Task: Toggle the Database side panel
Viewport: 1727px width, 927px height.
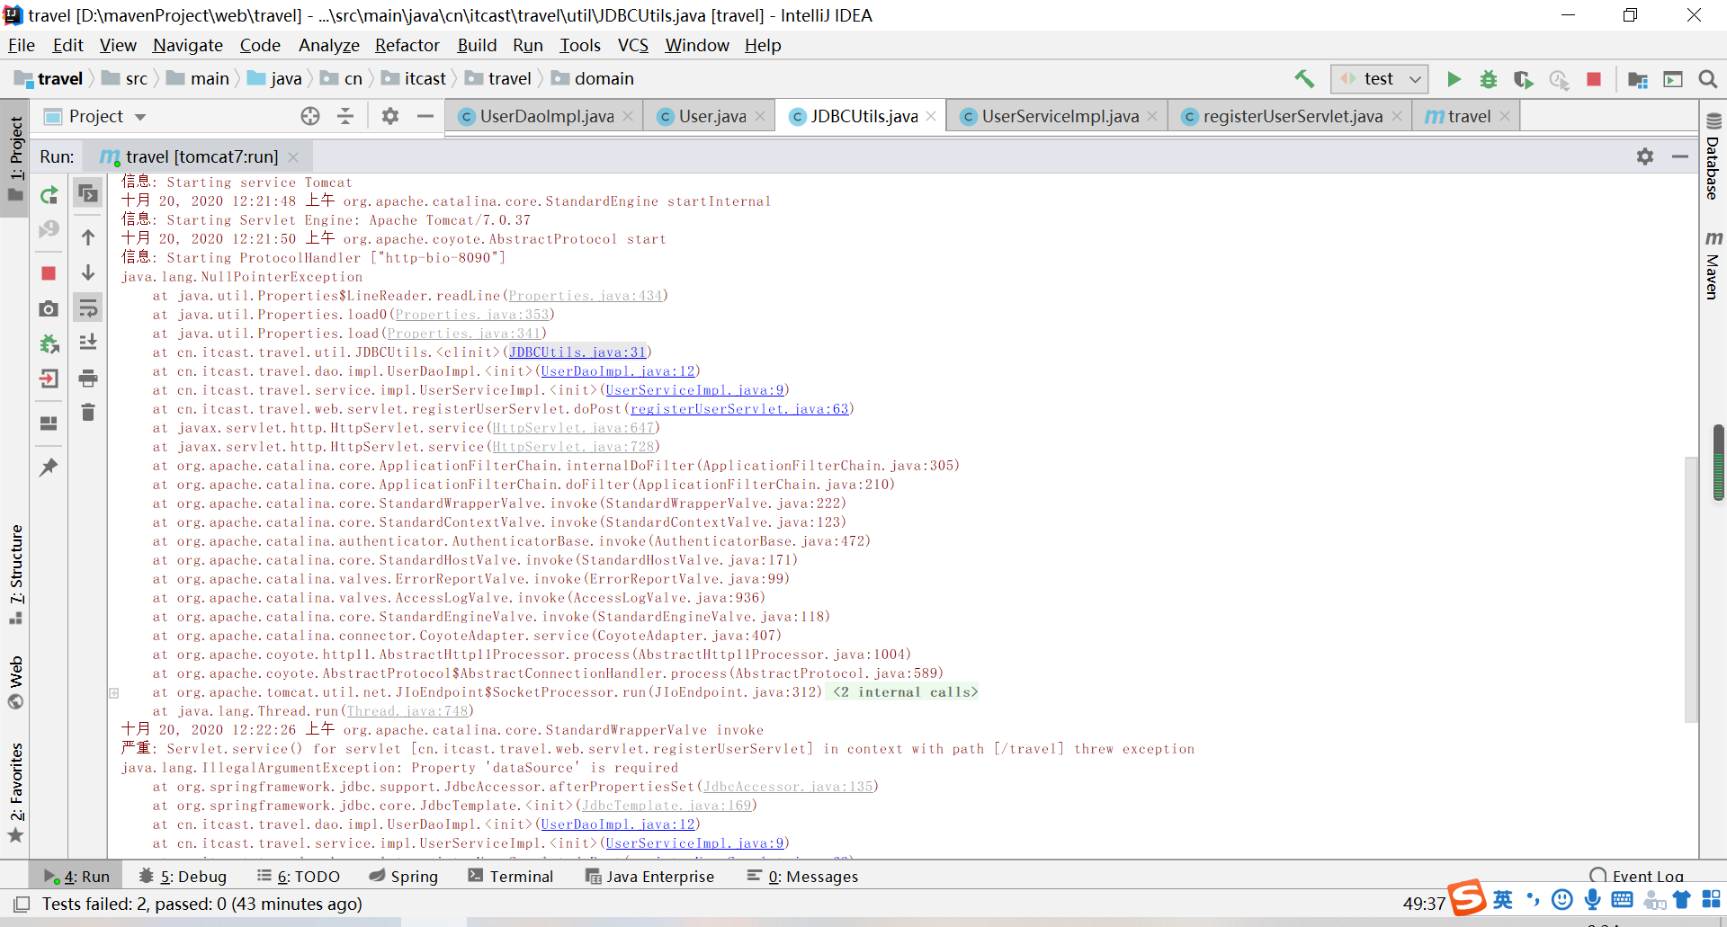Action: (1713, 157)
